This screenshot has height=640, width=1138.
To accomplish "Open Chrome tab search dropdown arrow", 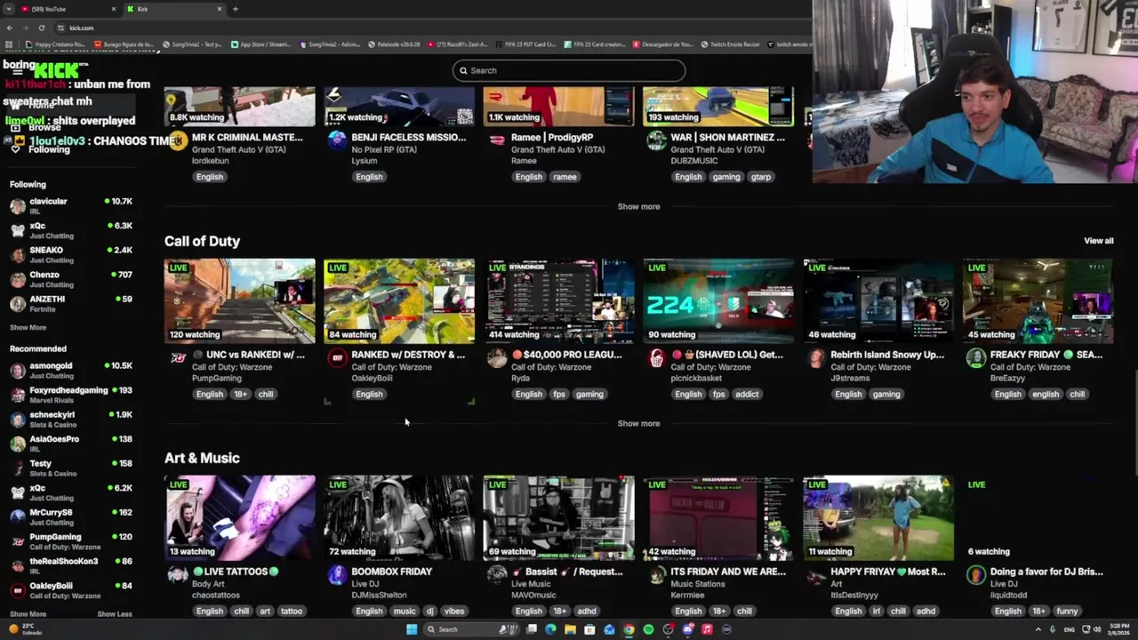I will [10, 9].
